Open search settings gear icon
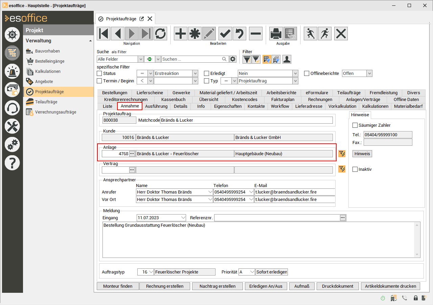Screen dimensions: 433x305 (x=233, y=59)
